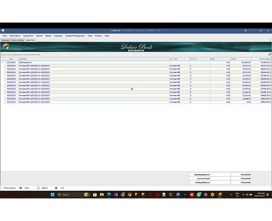Open the Transactions menu
Viewport: 272px width, 221px height.
(28, 35)
